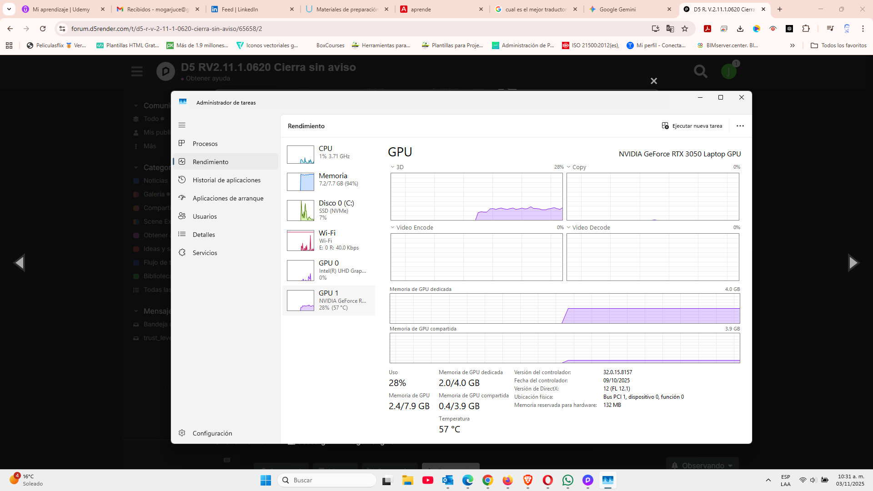The height and width of the screenshot is (491, 873).
Task: Switch to the Google Gemini browser tab
Action: coord(617,9)
